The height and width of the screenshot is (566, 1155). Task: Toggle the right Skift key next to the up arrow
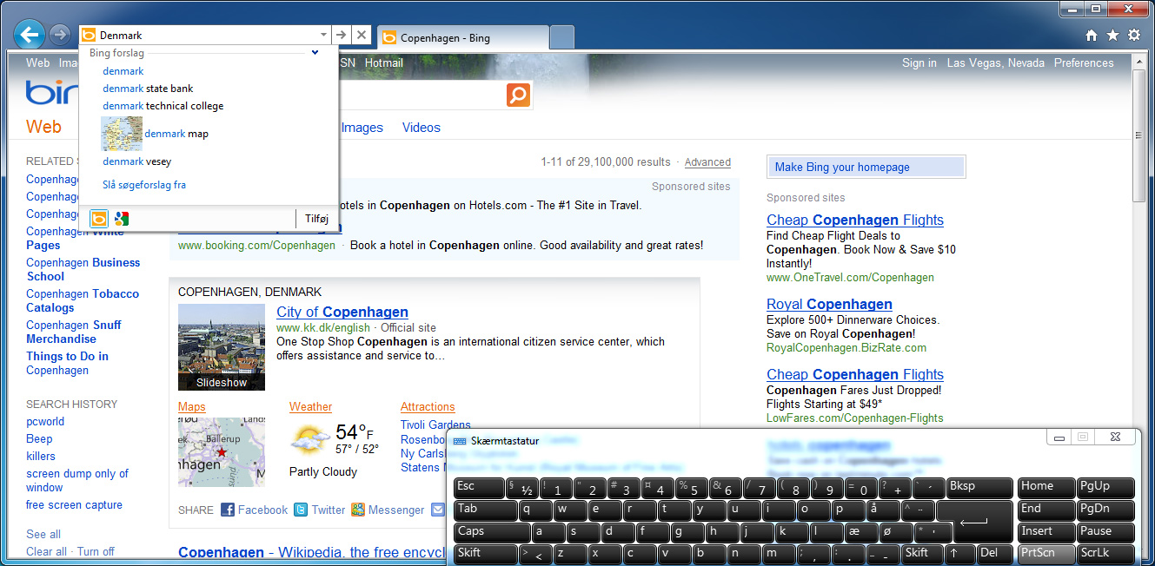923,554
